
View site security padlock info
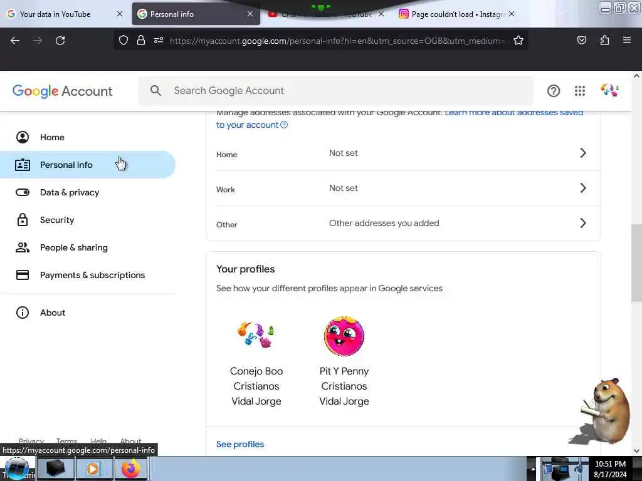tap(141, 40)
